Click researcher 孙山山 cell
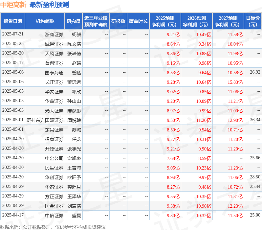The height and width of the screenshot is (230, 262). pos(74,102)
